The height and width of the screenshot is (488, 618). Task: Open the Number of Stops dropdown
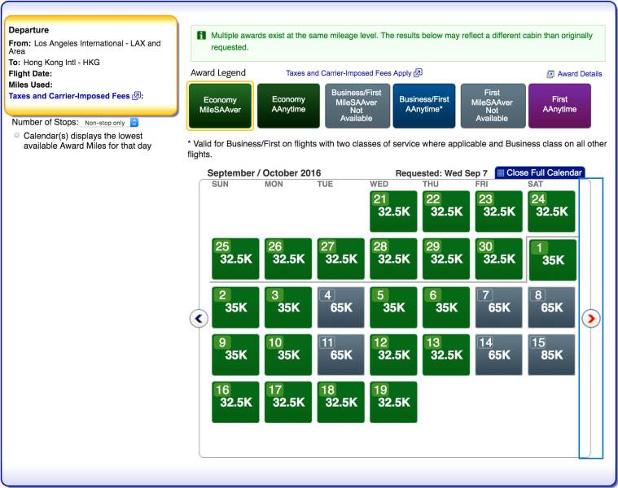pos(112,122)
